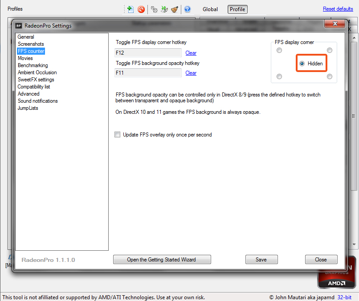Image resolution: width=359 pixels, height=301 pixels.
Task: Switch to the Global tab
Action: pos(210,9)
